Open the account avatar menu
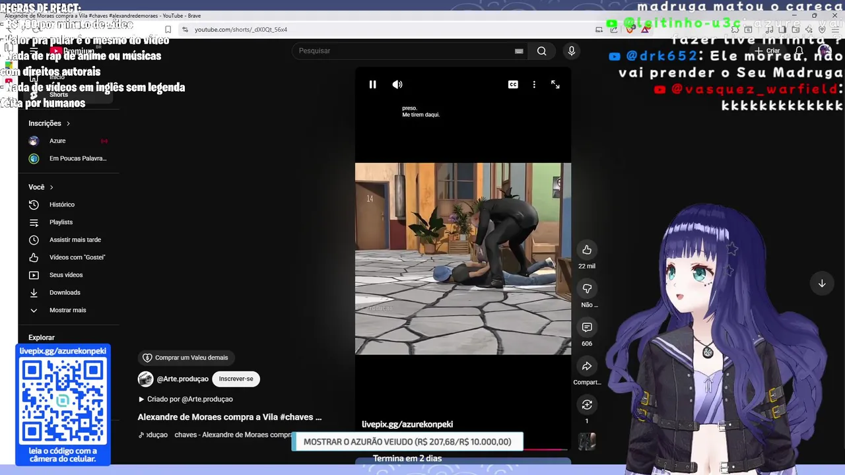The height and width of the screenshot is (475, 845). click(825, 51)
